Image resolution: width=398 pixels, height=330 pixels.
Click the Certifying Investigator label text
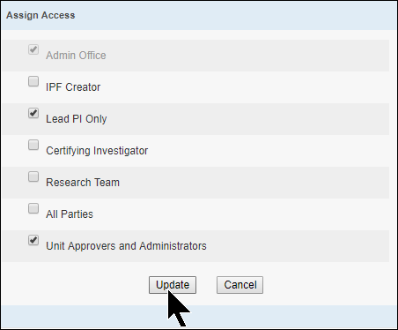pyautogui.click(x=97, y=151)
